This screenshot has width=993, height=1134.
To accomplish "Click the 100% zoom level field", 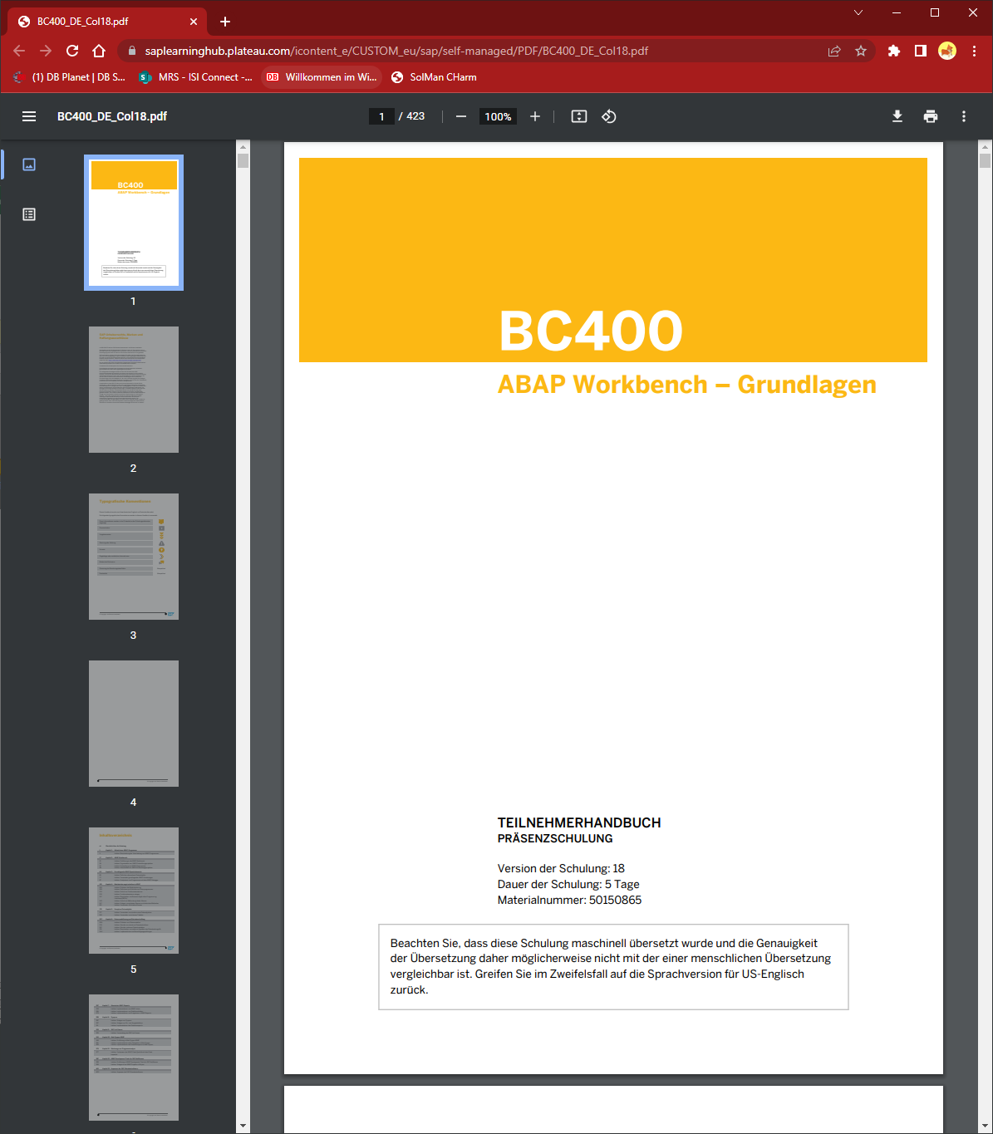I will click(498, 116).
